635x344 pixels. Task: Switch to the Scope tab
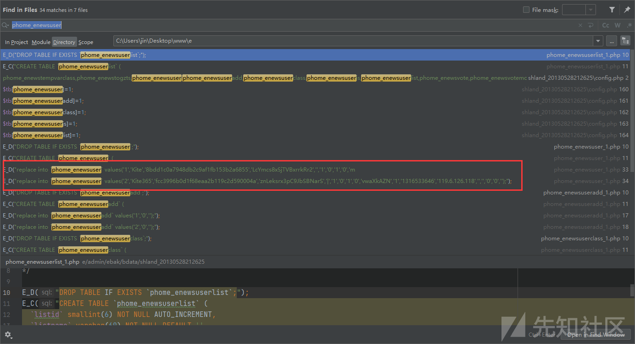pyautogui.click(x=86, y=42)
